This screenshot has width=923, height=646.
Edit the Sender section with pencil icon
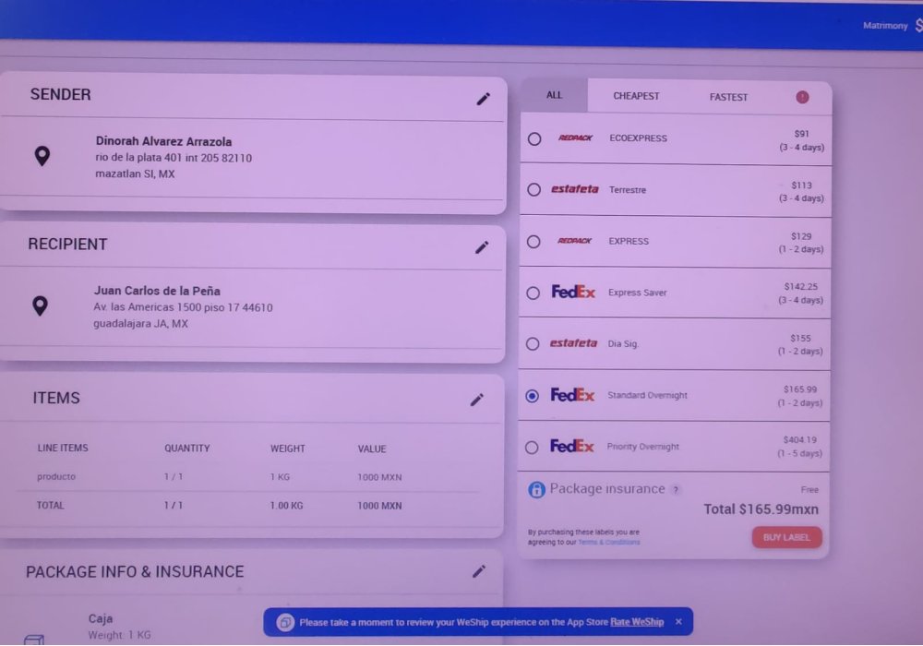coord(484,99)
